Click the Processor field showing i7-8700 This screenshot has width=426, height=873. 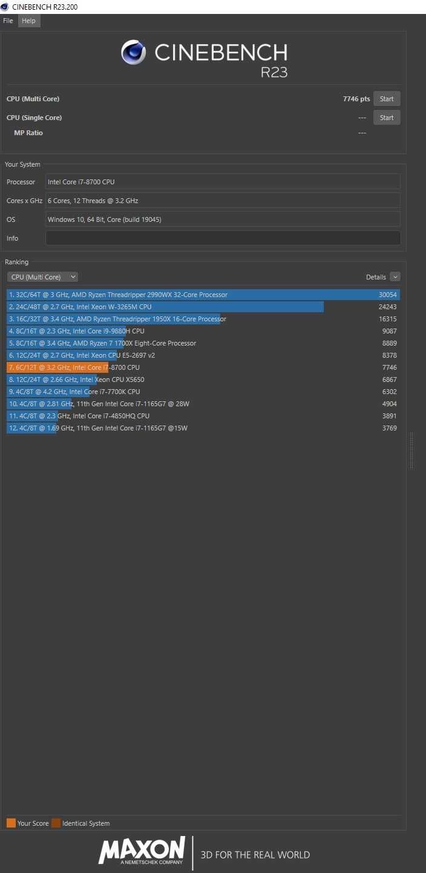pos(223,182)
